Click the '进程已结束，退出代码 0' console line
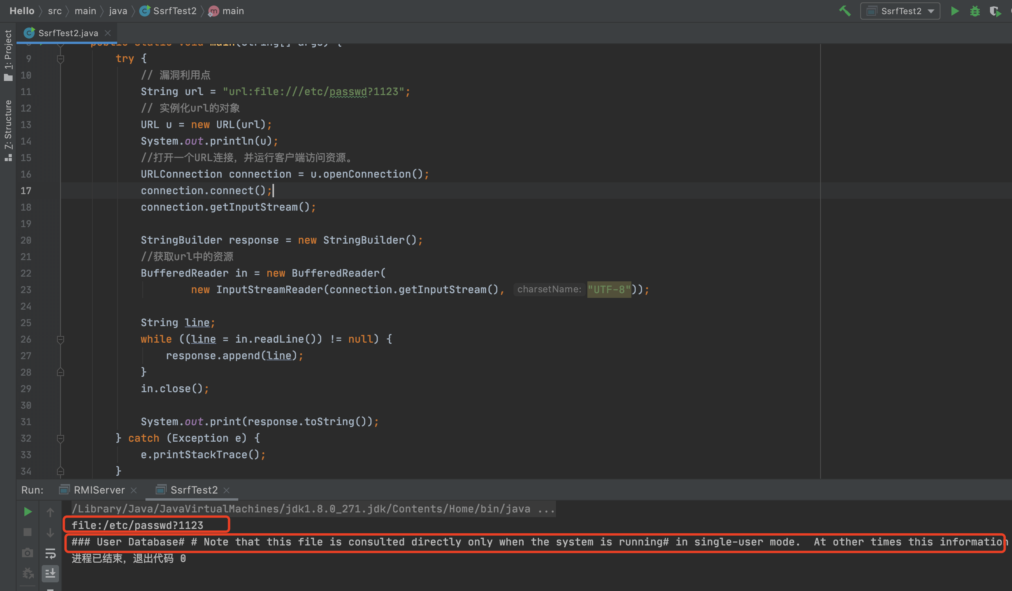The width and height of the screenshot is (1012, 591). [x=129, y=558]
